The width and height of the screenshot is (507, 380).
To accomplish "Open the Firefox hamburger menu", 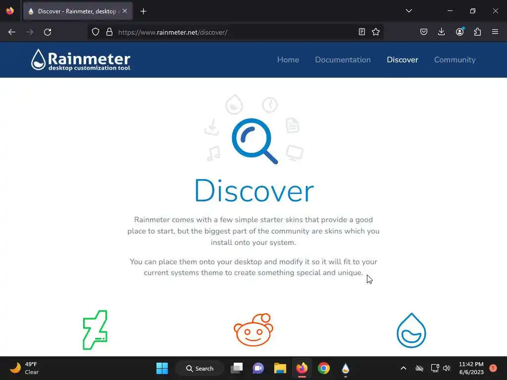I will tap(495, 32).
